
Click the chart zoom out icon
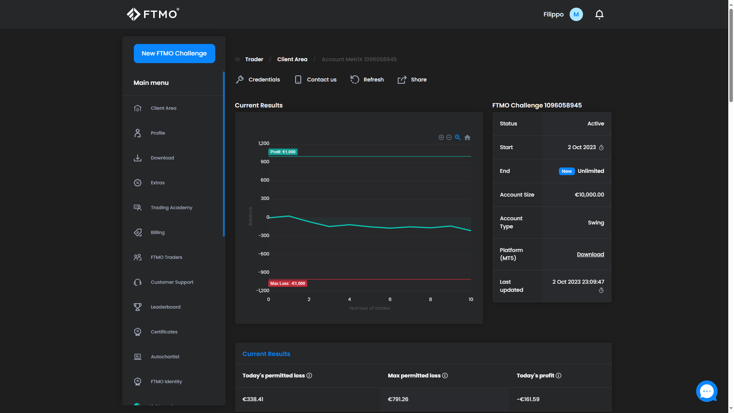point(449,137)
